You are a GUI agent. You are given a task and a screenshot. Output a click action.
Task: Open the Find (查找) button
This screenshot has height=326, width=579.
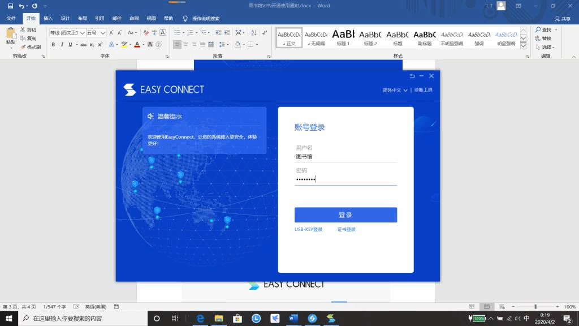543,29
